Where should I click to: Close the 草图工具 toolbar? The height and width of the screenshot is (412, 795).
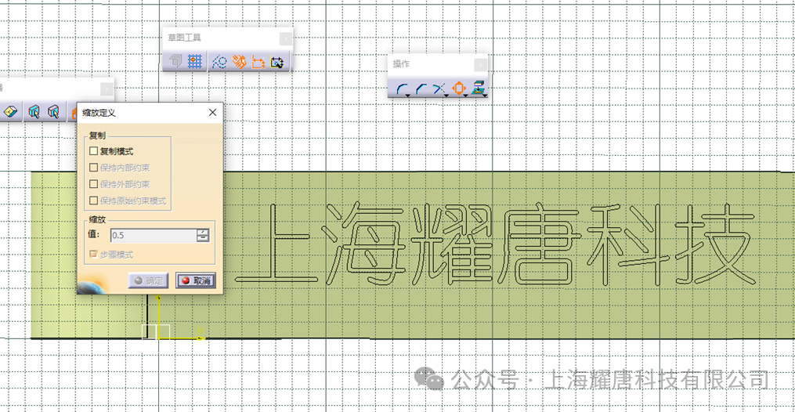tap(286, 38)
